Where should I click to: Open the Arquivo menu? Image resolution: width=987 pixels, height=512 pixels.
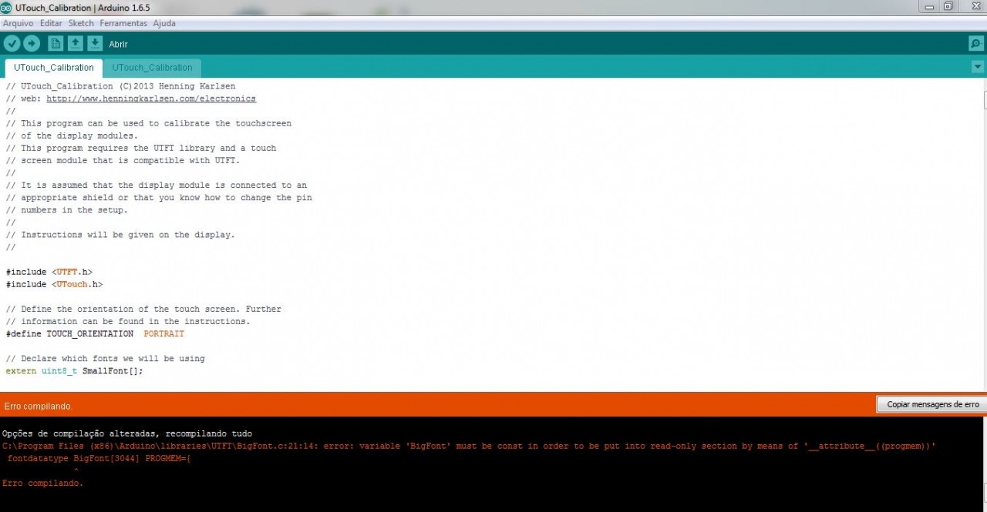pos(18,23)
